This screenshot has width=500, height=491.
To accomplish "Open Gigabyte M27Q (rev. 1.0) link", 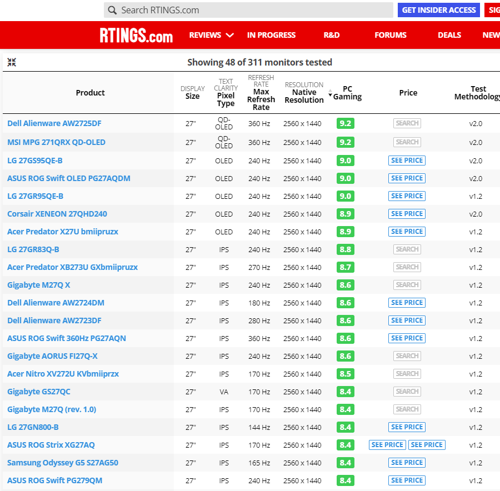I will click(x=52, y=410).
